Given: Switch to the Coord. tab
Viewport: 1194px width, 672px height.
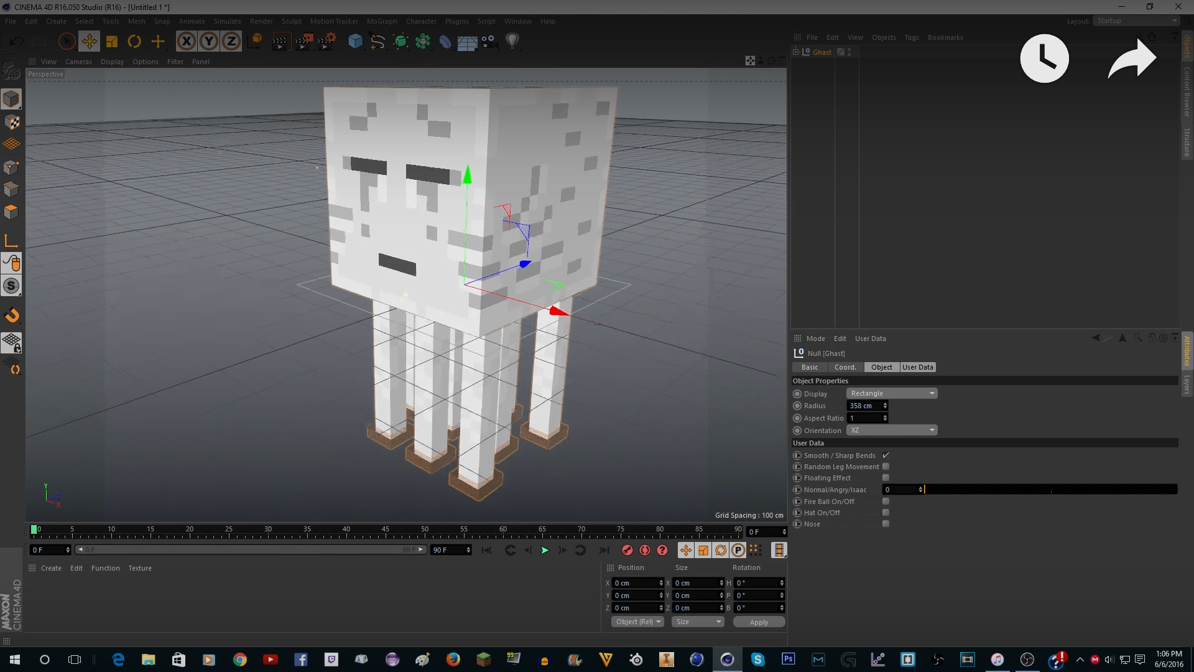Looking at the screenshot, I should [845, 367].
